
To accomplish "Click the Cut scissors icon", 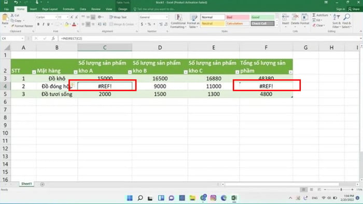I will (x=12, y=15).
